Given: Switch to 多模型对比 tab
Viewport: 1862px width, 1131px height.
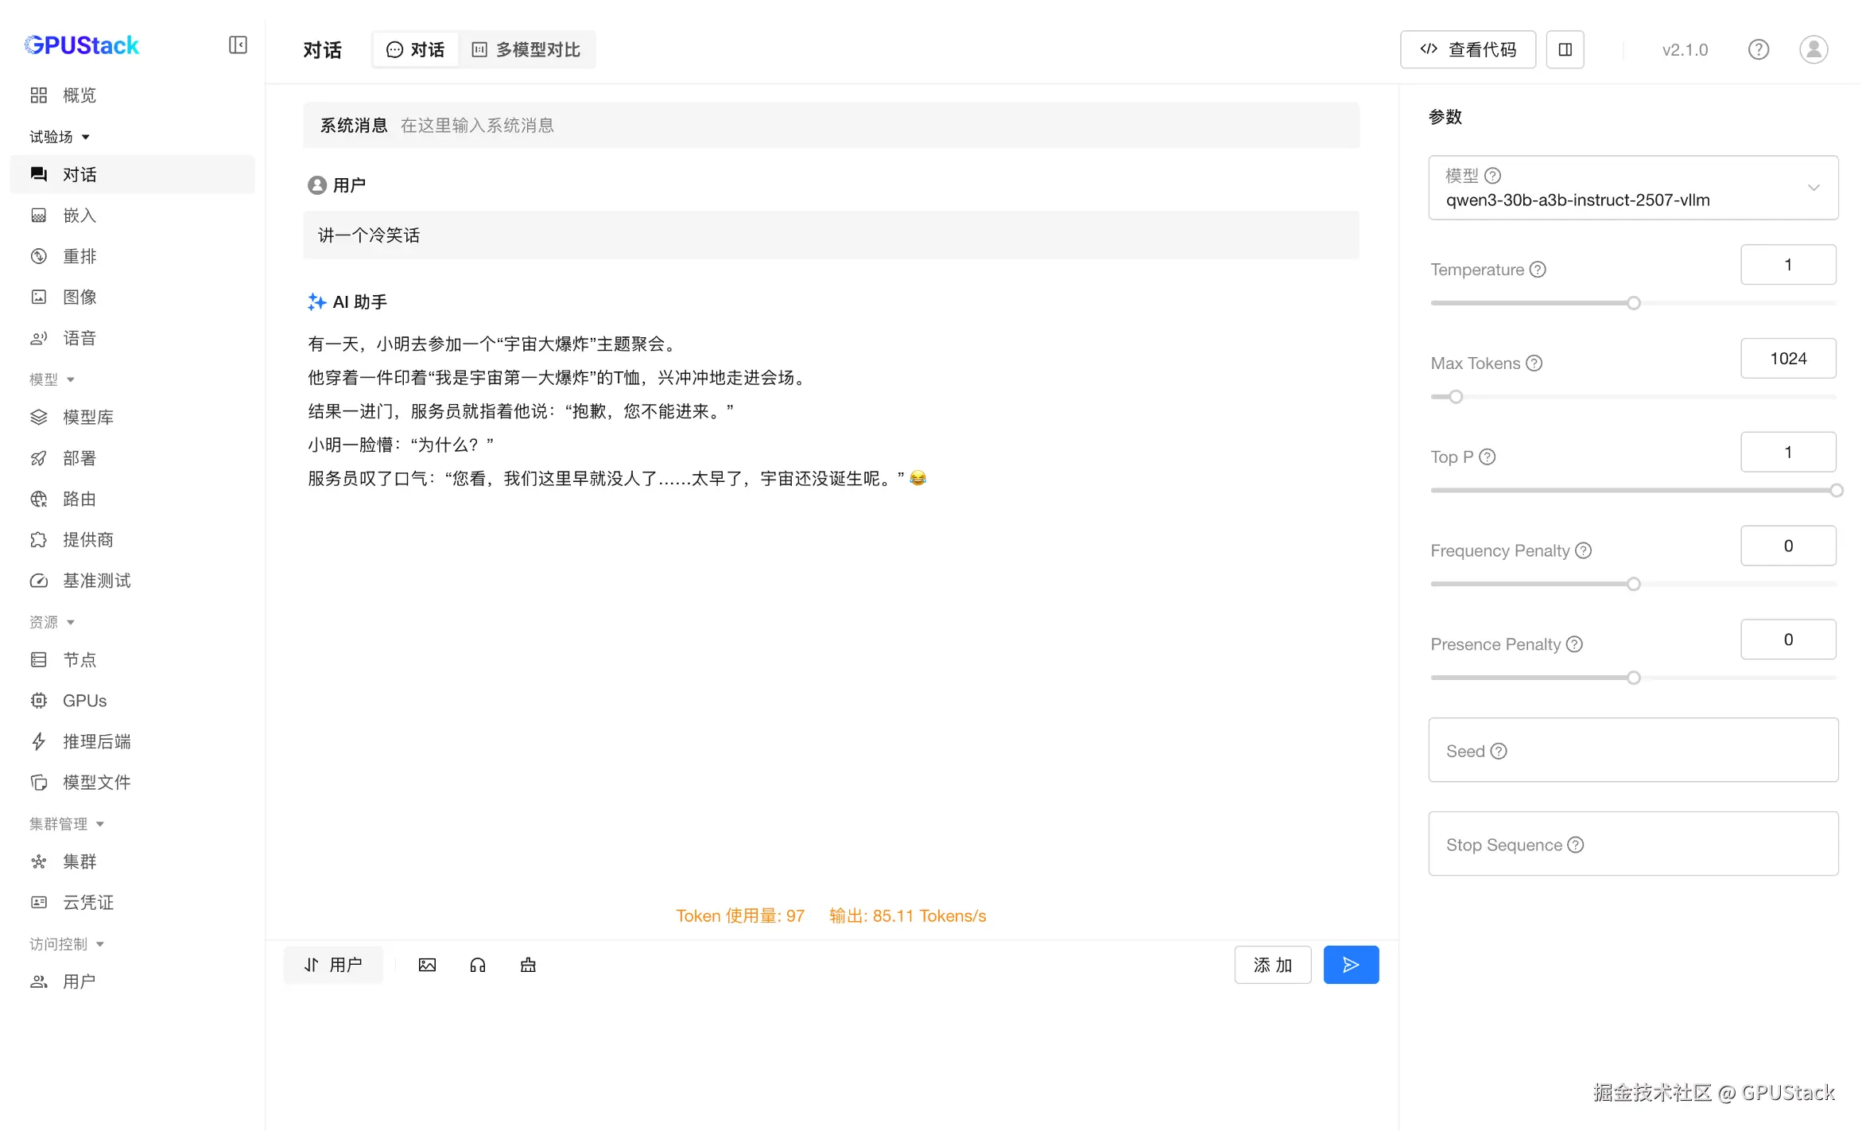Looking at the screenshot, I should (x=526, y=49).
